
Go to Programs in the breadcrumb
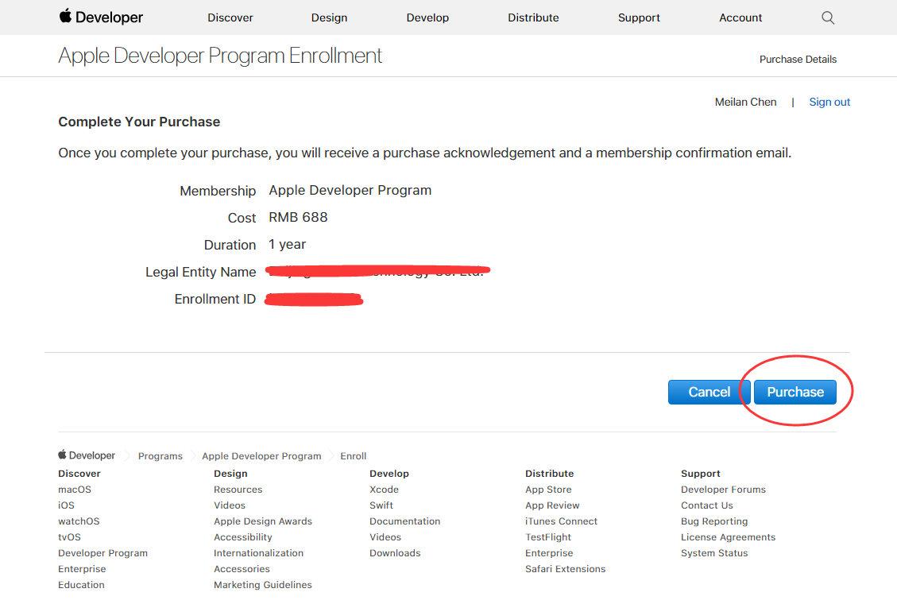pyautogui.click(x=160, y=456)
